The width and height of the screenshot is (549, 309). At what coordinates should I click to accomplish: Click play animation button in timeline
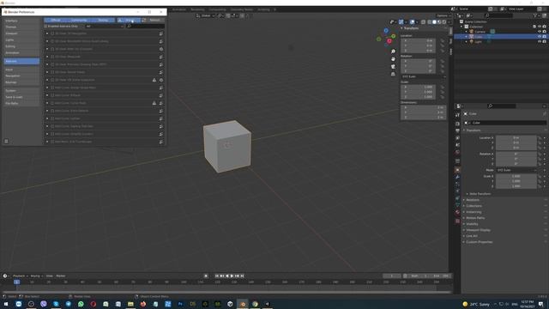click(x=232, y=276)
